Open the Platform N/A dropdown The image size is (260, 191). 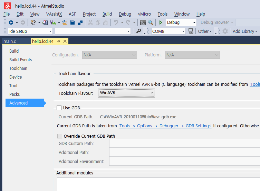click(x=192, y=55)
